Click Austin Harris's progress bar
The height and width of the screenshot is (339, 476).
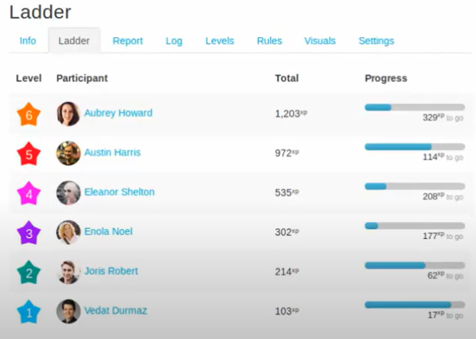click(x=415, y=147)
